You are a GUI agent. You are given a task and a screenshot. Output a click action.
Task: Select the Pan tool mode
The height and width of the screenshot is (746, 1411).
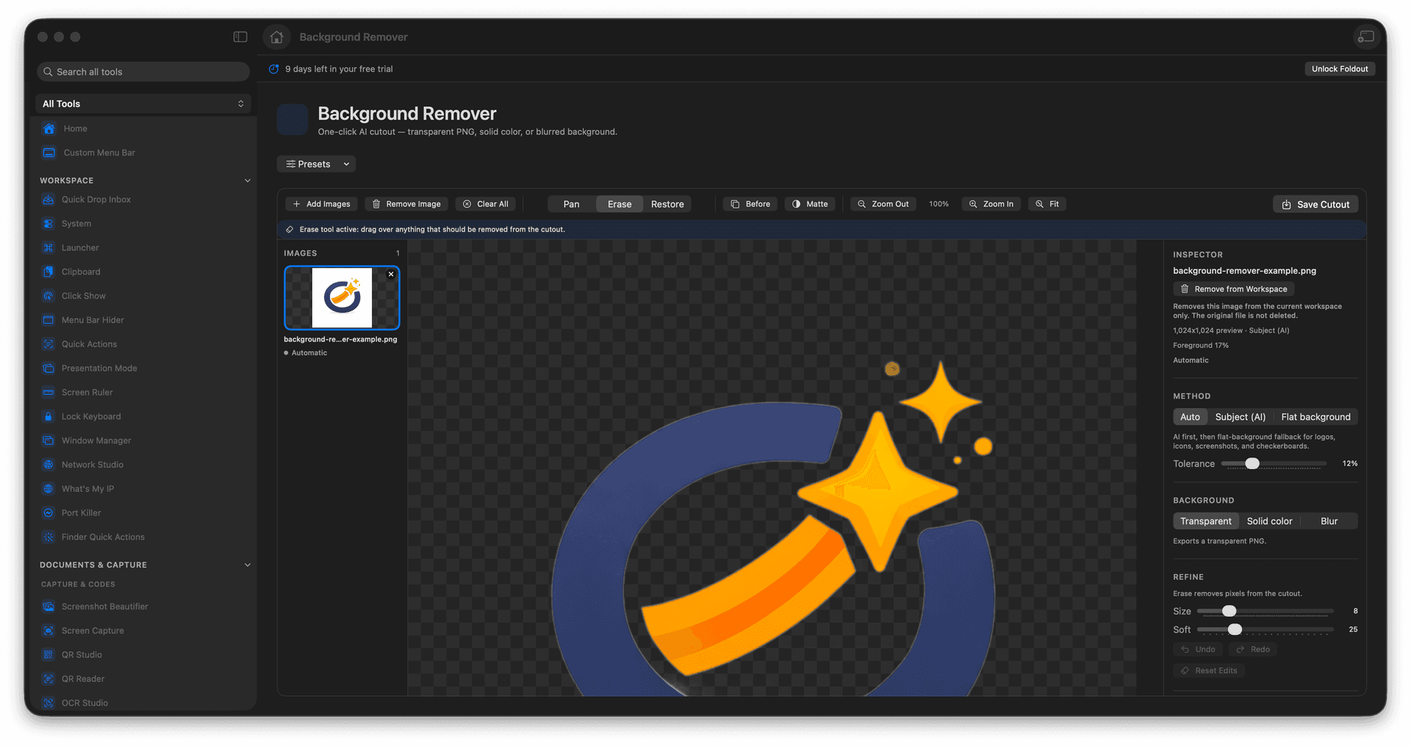click(571, 204)
